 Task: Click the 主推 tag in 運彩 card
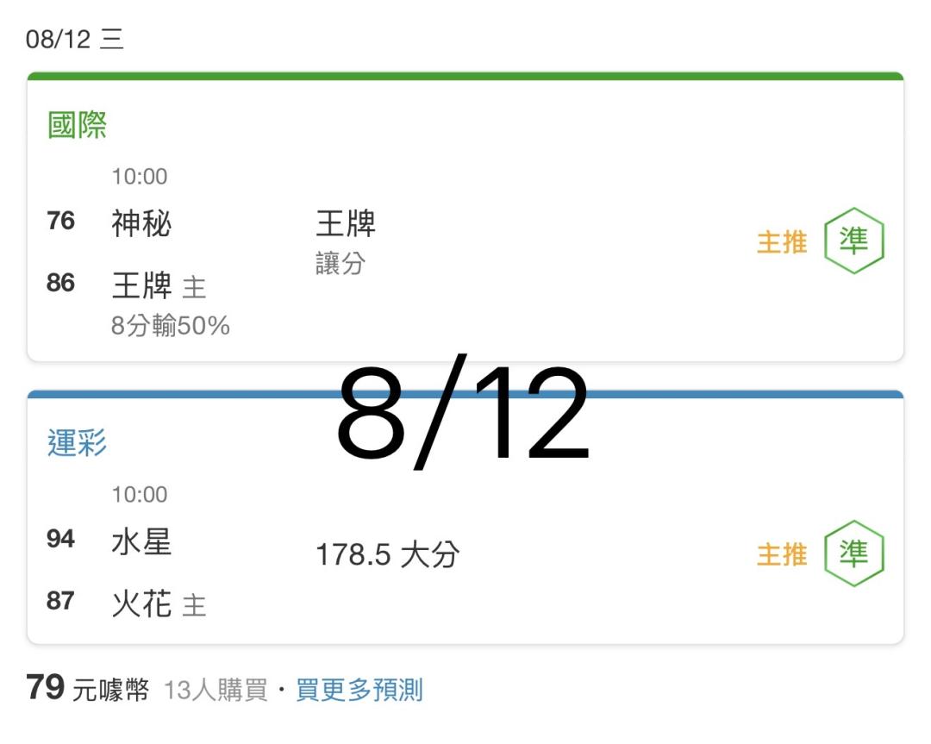tap(782, 554)
